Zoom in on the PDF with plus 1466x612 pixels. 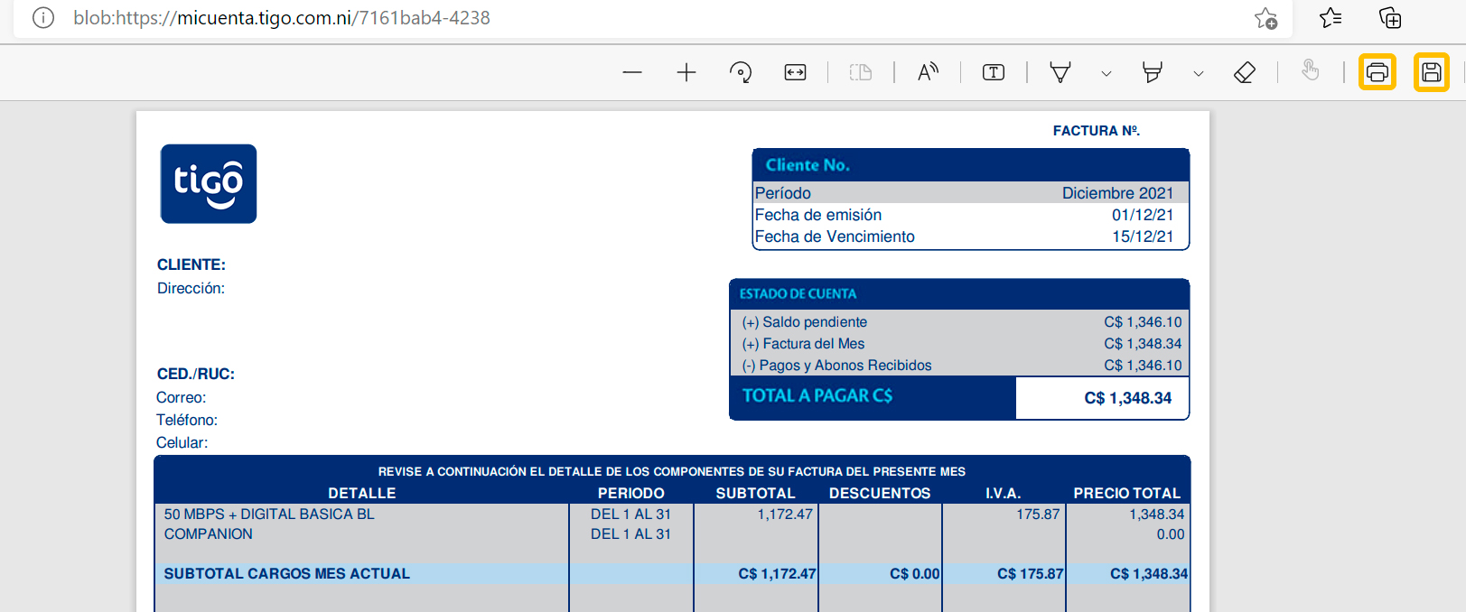tap(686, 72)
